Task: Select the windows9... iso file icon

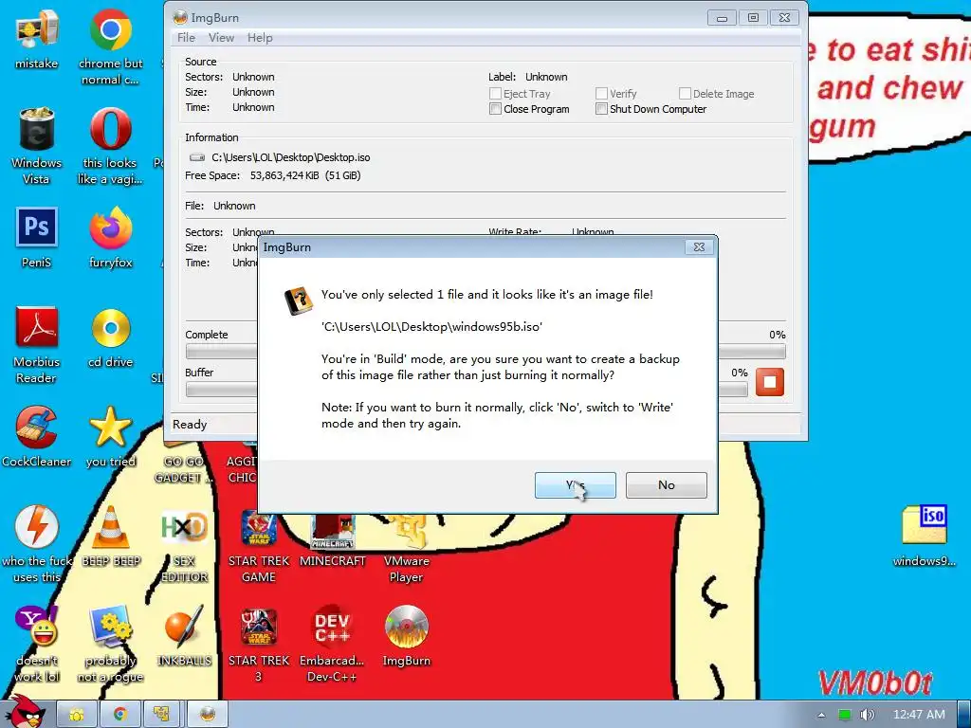Action: tap(924, 537)
